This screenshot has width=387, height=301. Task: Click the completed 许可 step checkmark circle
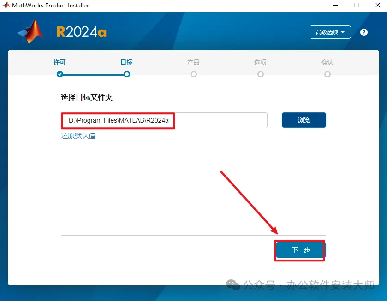click(x=60, y=74)
